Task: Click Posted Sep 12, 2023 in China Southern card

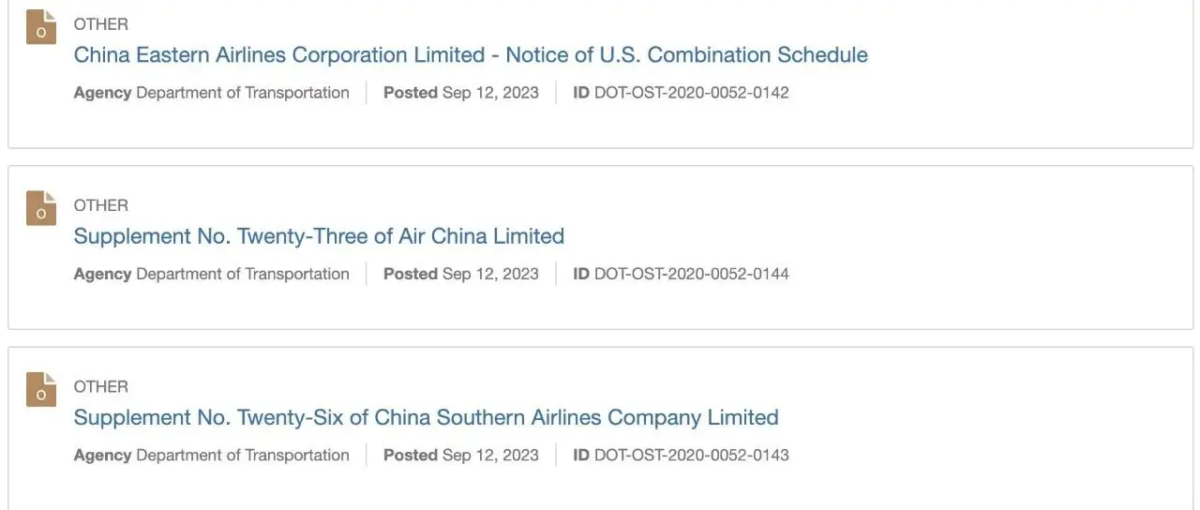Action: [x=461, y=455]
